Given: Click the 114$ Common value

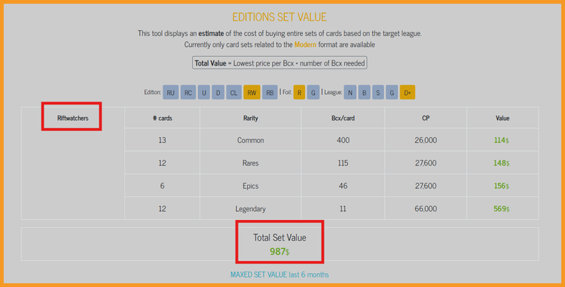Looking at the screenshot, I should pos(502,141).
